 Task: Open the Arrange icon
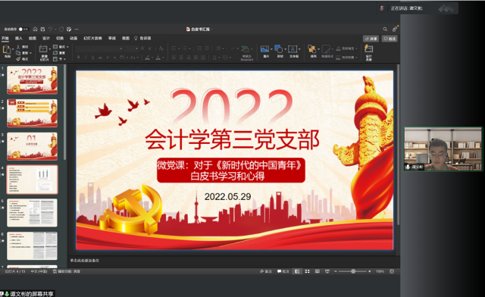[x=311, y=49]
